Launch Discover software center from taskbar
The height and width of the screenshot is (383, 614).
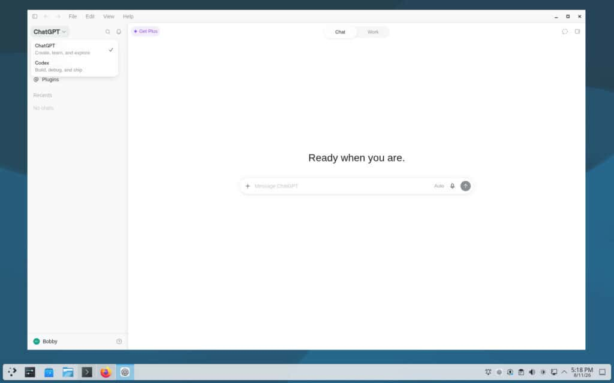tap(49, 372)
